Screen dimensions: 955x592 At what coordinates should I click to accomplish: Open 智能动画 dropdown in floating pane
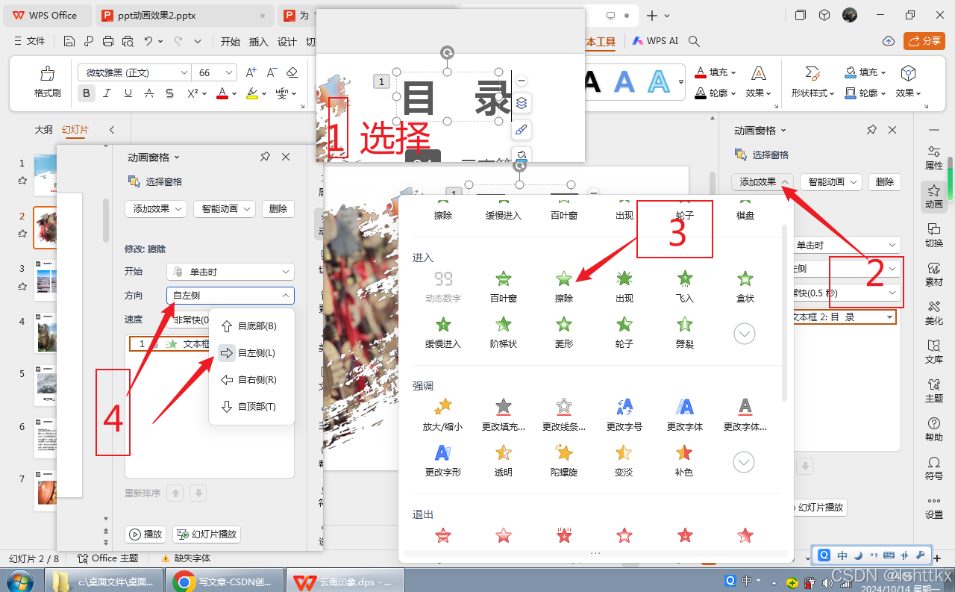(x=225, y=209)
